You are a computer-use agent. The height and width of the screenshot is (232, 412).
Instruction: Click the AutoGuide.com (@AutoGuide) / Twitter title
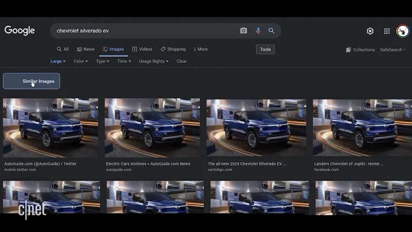tap(40, 164)
